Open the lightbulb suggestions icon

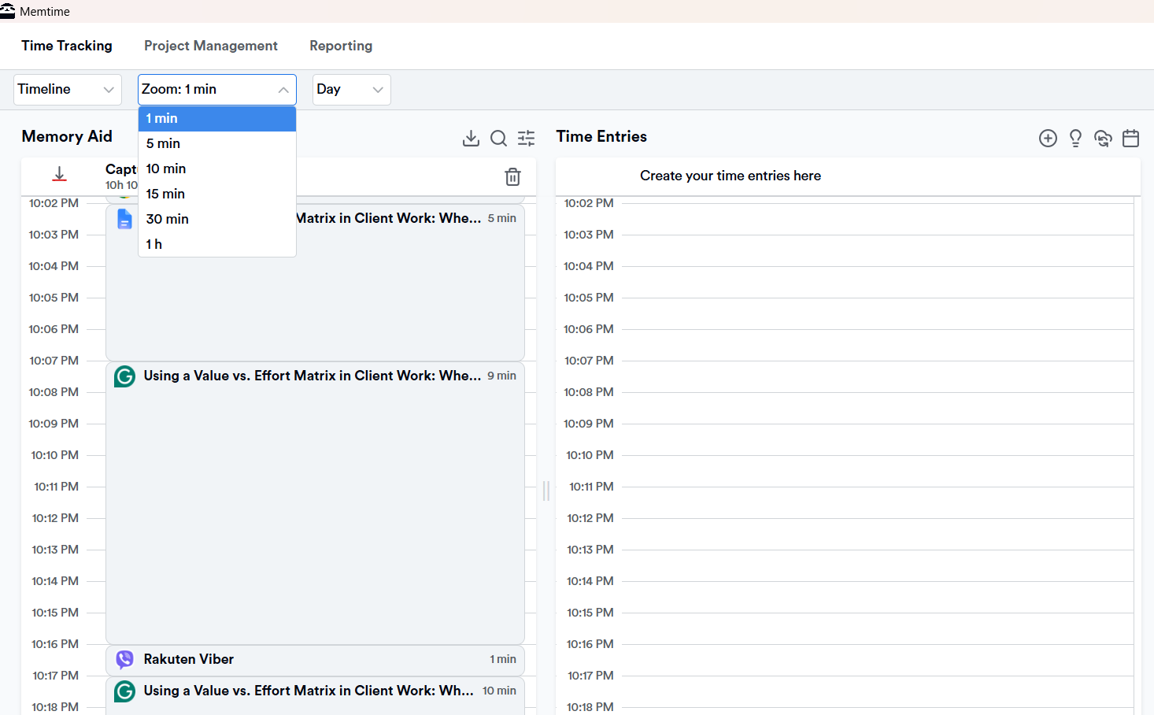pos(1075,139)
